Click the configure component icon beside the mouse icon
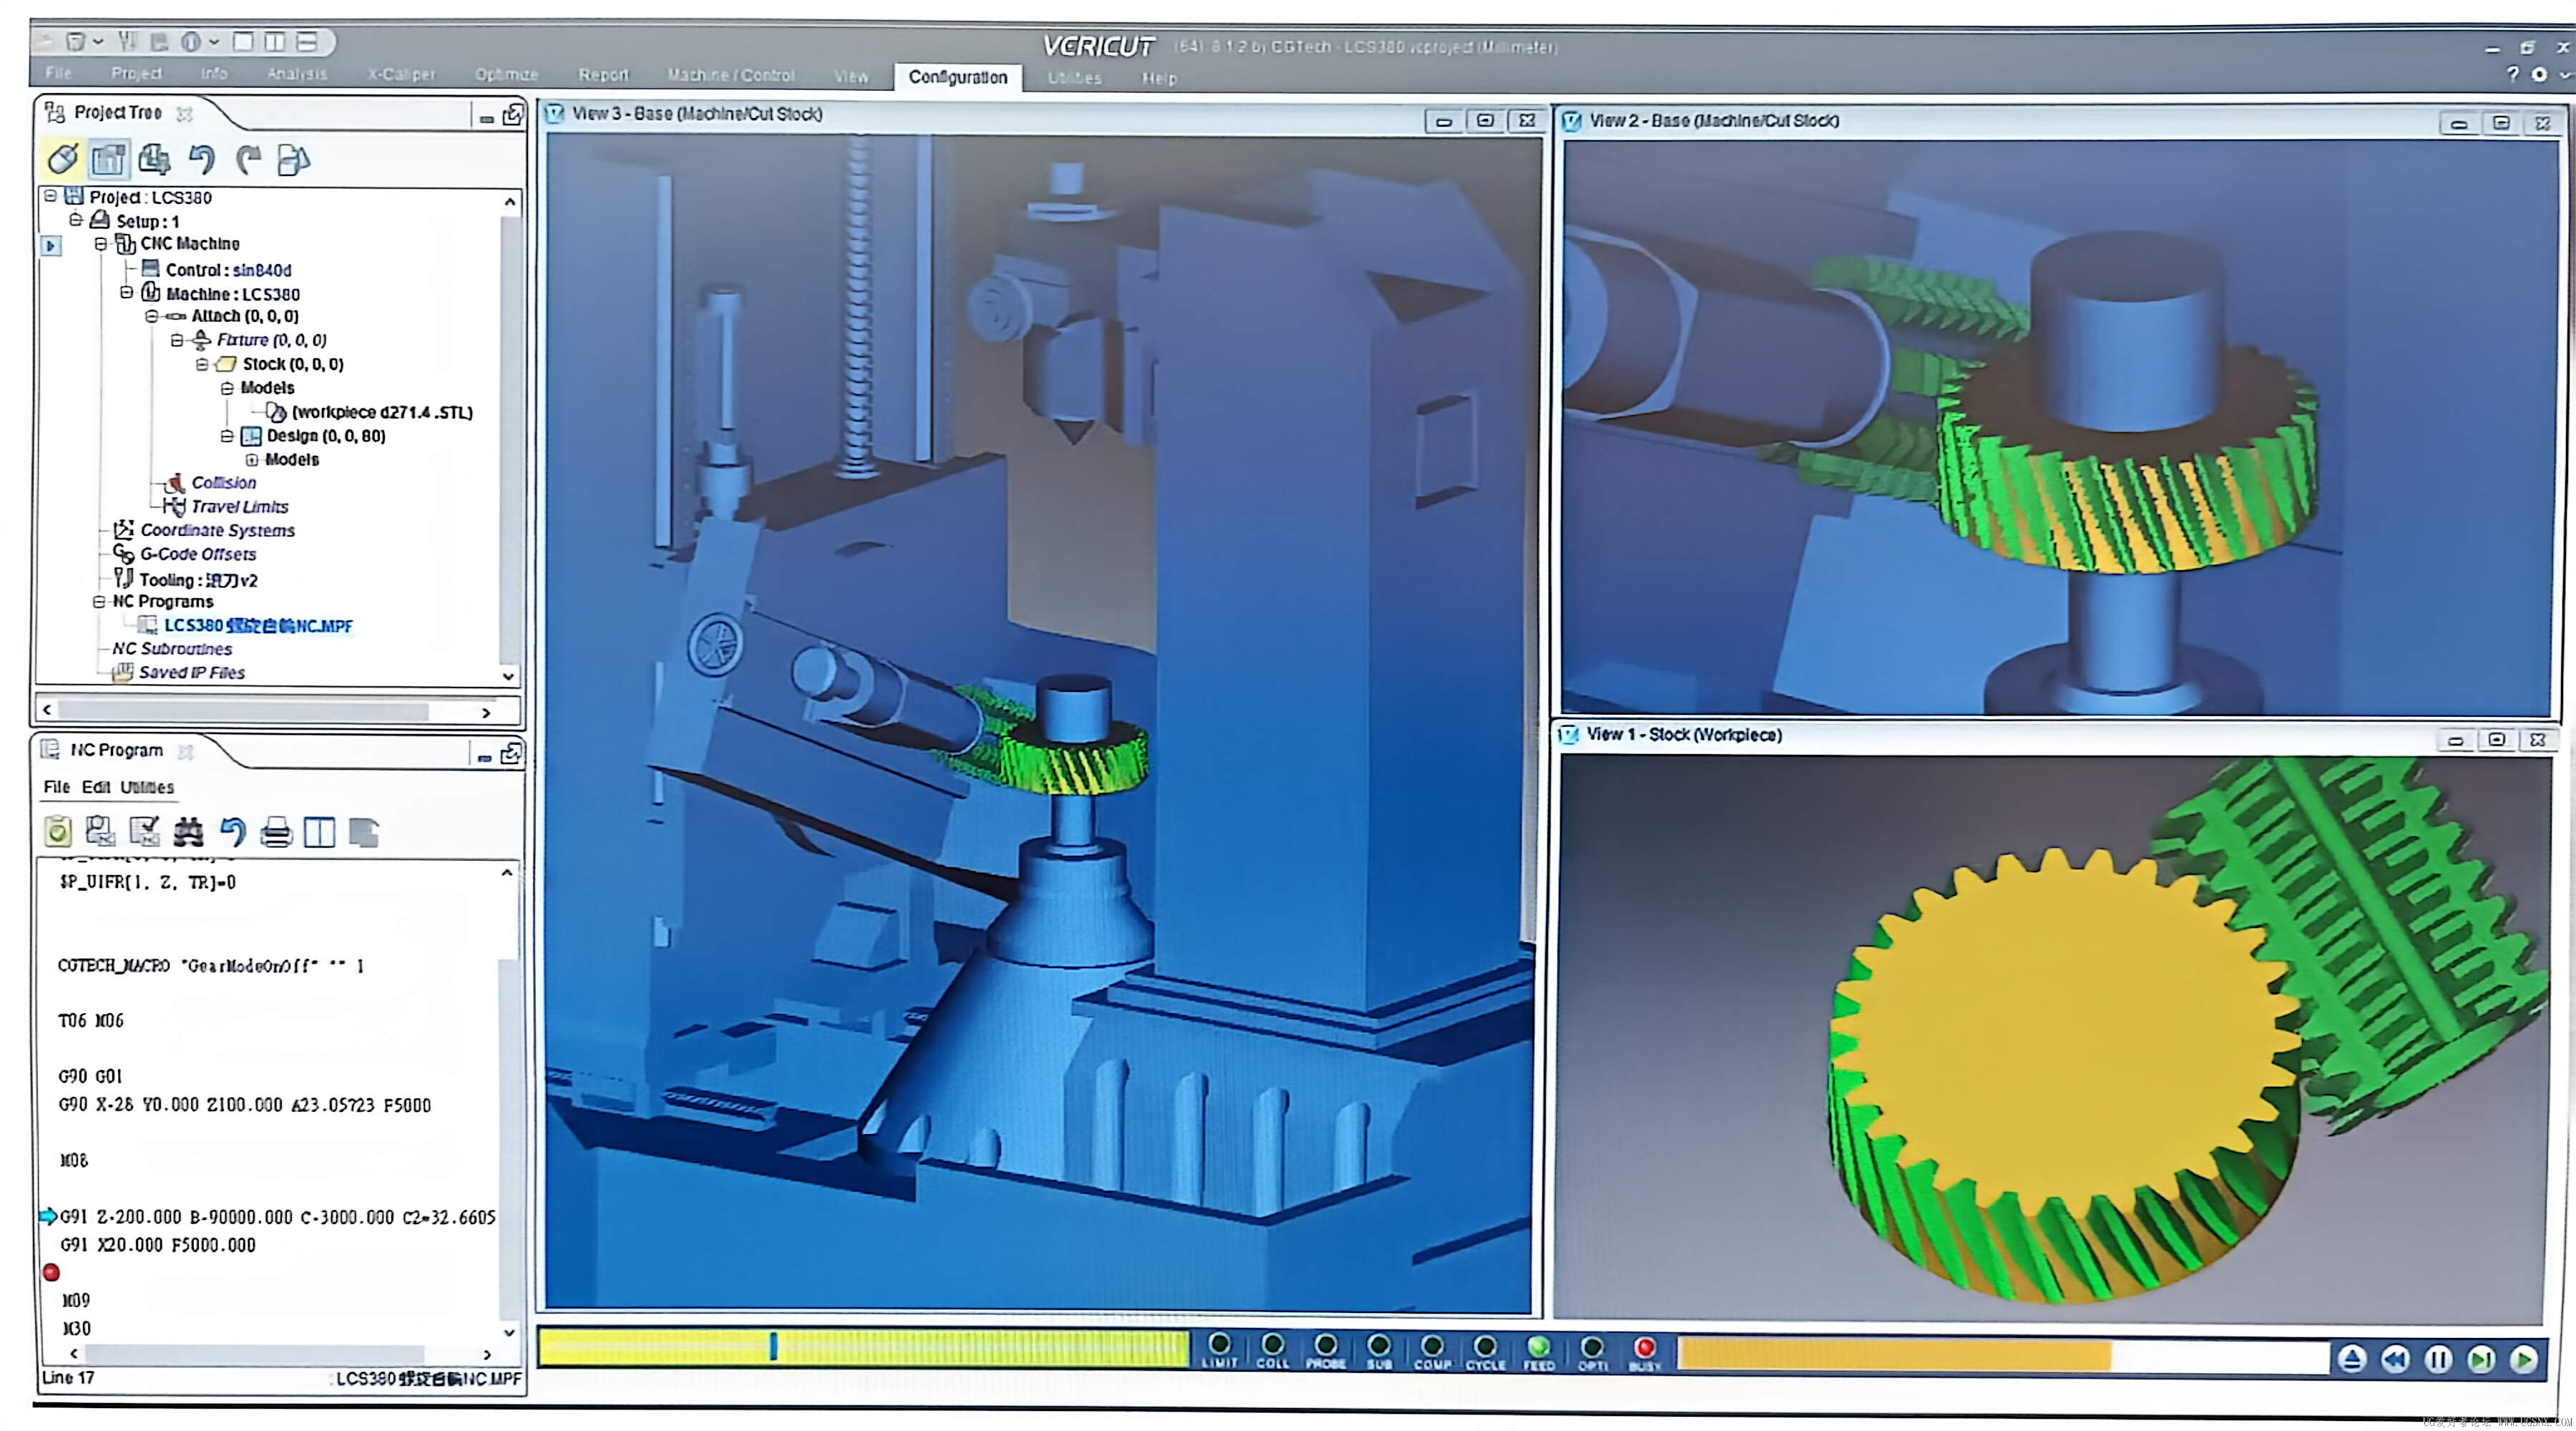The height and width of the screenshot is (1431, 2576). [x=108, y=158]
